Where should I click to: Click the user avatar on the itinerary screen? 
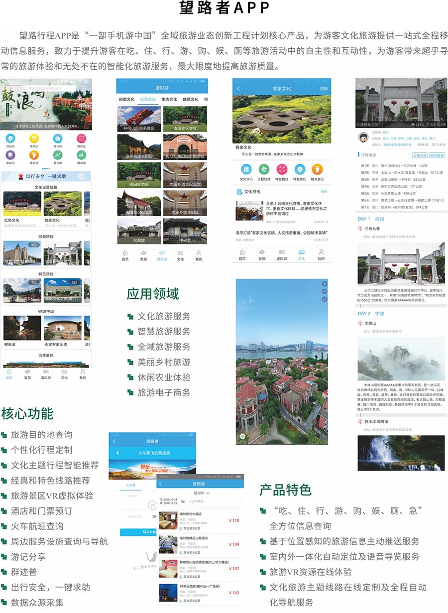tap(363, 138)
